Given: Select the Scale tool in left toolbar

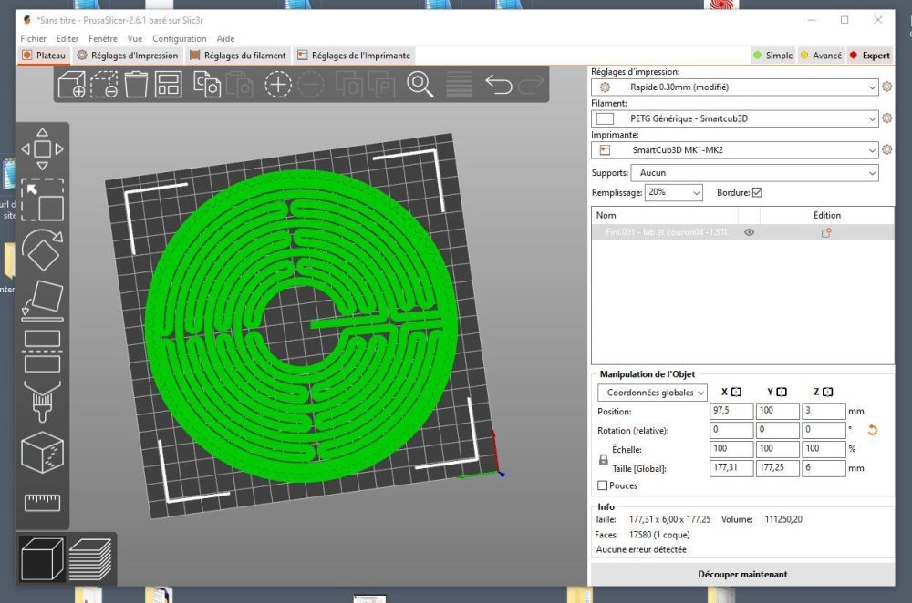Looking at the screenshot, I should point(42,200).
